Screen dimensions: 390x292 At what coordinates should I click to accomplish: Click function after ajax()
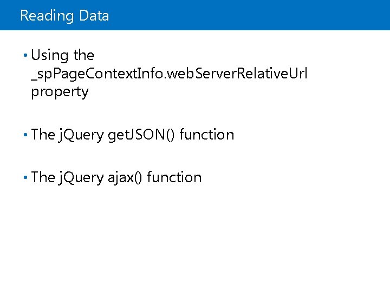pos(174,177)
